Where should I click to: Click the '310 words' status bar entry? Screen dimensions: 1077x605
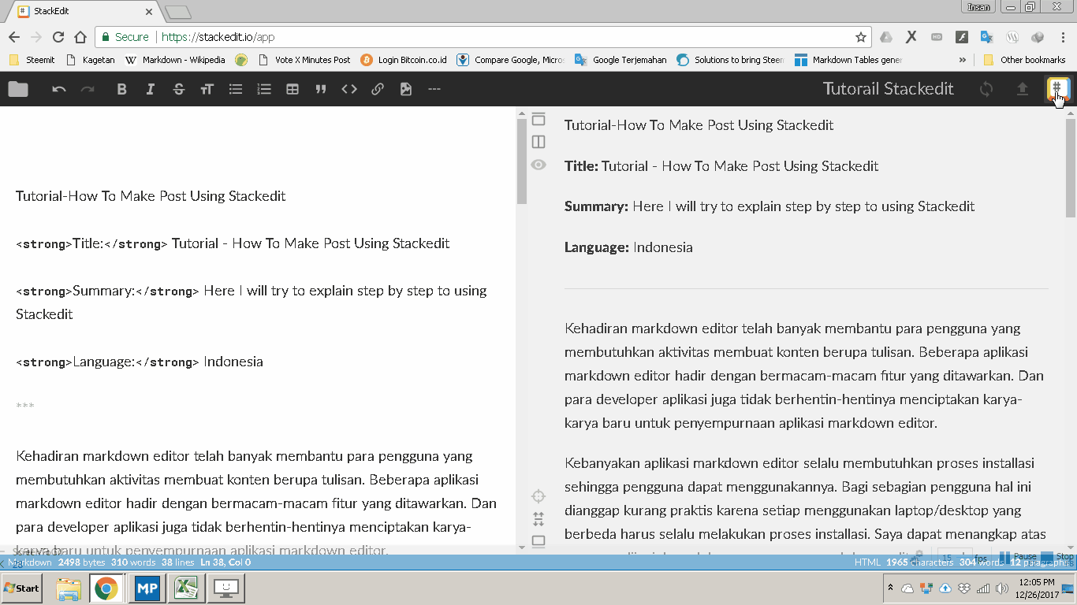click(132, 562)
